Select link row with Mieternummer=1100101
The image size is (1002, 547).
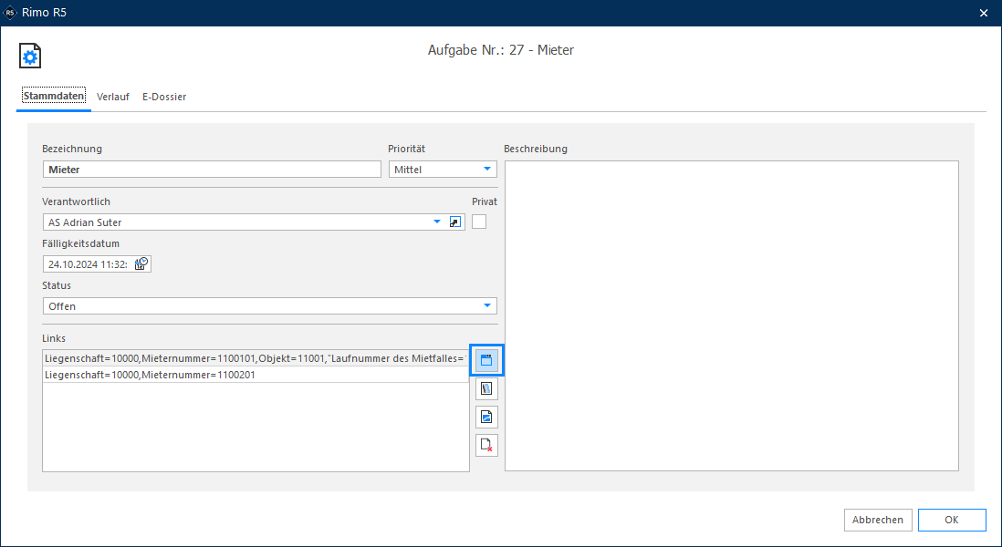(x=256, y=358)
